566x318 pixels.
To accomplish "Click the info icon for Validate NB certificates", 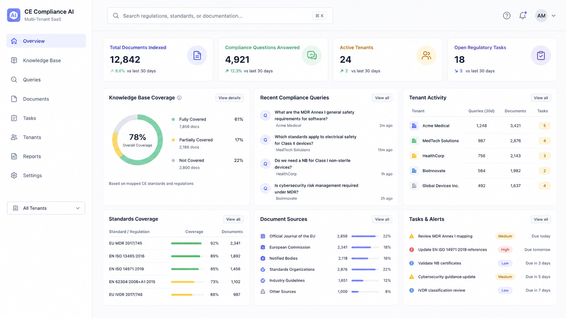I will [x=412, y=263].
